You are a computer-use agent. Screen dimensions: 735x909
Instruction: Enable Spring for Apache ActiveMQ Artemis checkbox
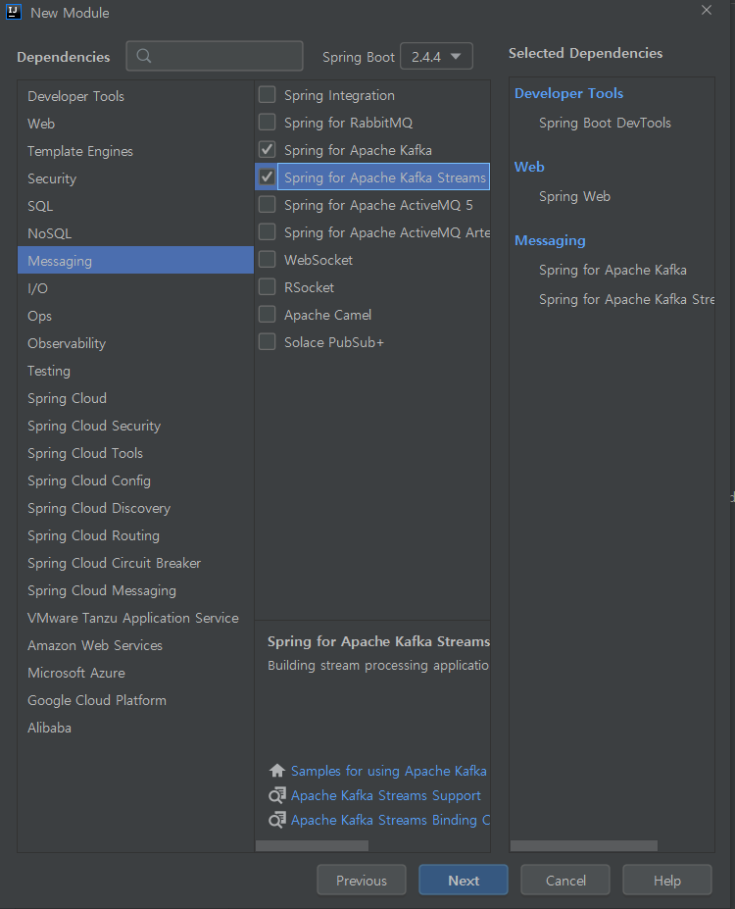[x=267, y=231]
